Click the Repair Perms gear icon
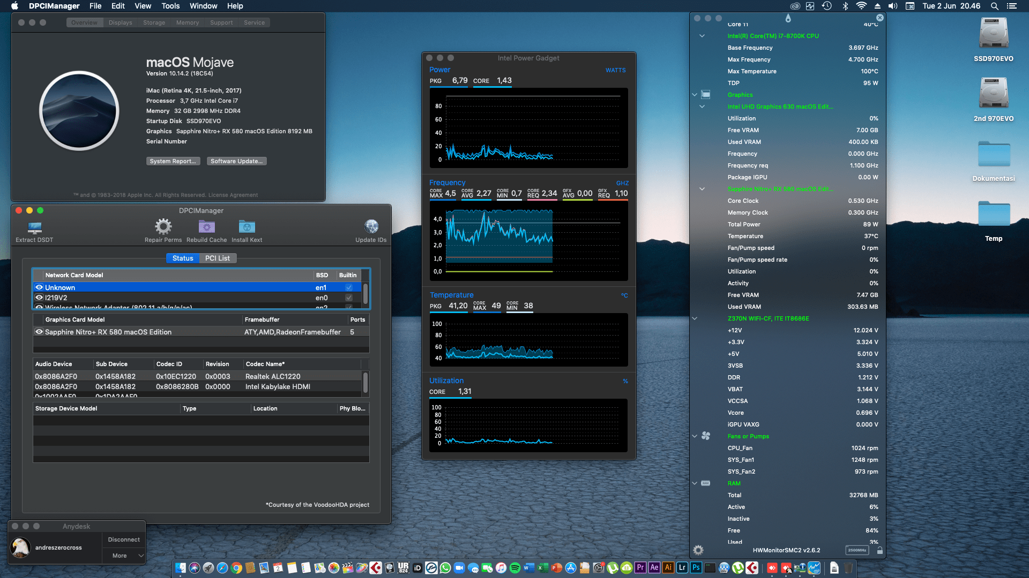Screen dimensions: 1029x578 [163, 227]
